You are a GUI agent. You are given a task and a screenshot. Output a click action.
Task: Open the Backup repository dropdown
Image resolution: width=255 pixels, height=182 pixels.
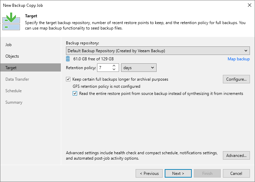158,51
